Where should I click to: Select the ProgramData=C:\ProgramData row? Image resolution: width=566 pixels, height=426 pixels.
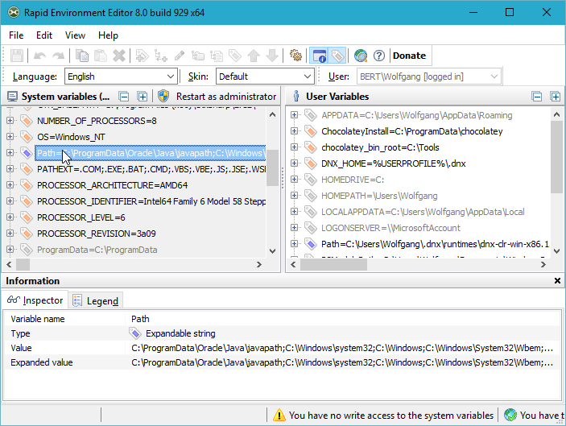[x=97, y=250]
